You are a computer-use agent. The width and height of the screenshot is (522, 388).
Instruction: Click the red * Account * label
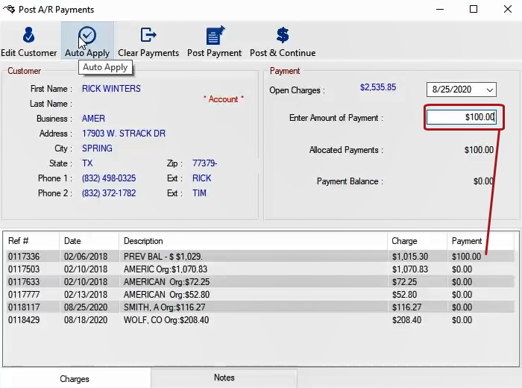[224, 99]
